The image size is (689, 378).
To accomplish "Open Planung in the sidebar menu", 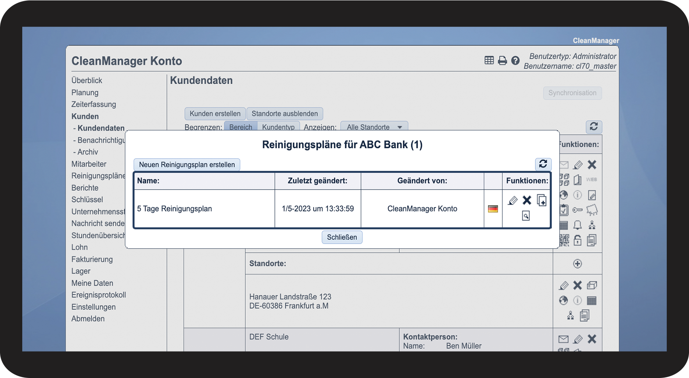I will point(85,93).
